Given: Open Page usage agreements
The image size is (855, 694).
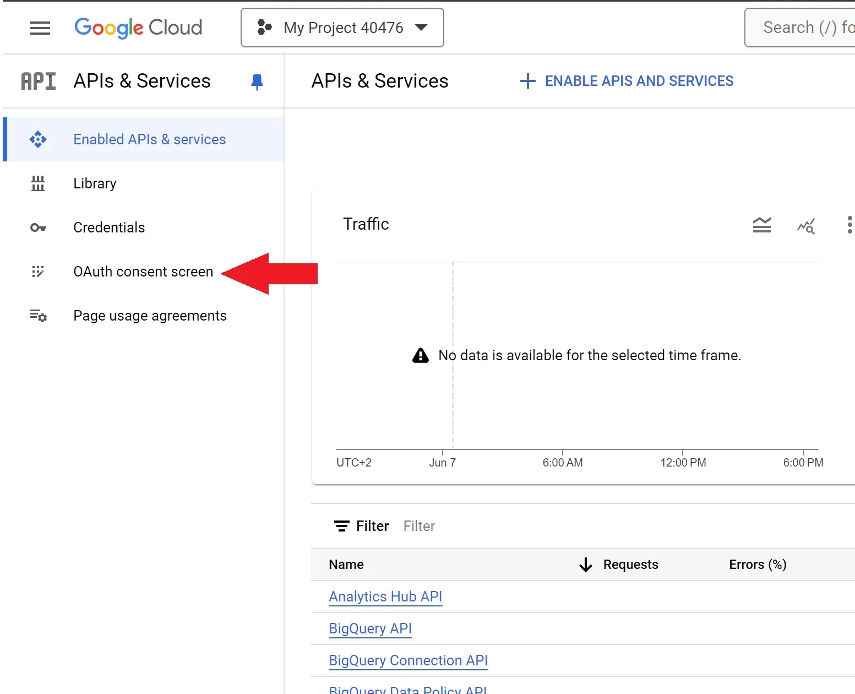Looking at the screenshot, I should (x=150, y=316).
